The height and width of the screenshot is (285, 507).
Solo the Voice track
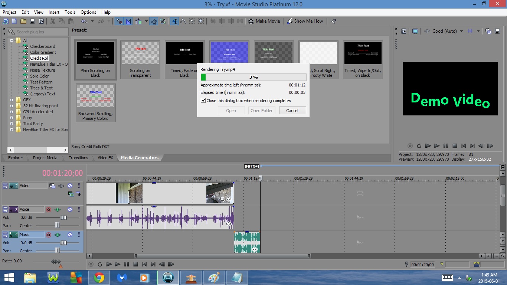pyautogui.click(x=79, y=210)
